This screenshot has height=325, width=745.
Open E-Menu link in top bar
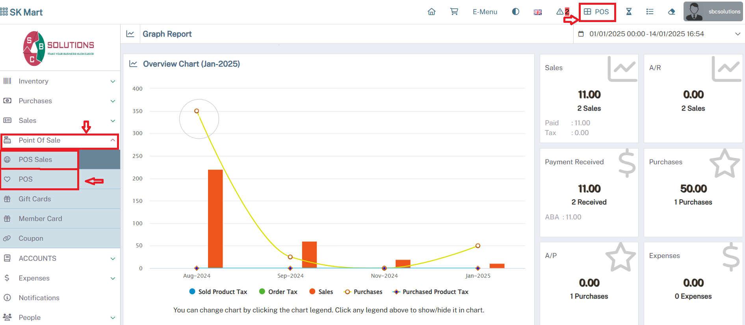coord(485,12)
